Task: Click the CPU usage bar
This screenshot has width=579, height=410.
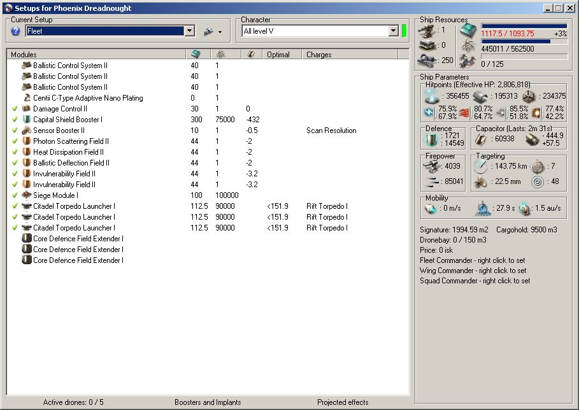Action: (x=524, y=26)
